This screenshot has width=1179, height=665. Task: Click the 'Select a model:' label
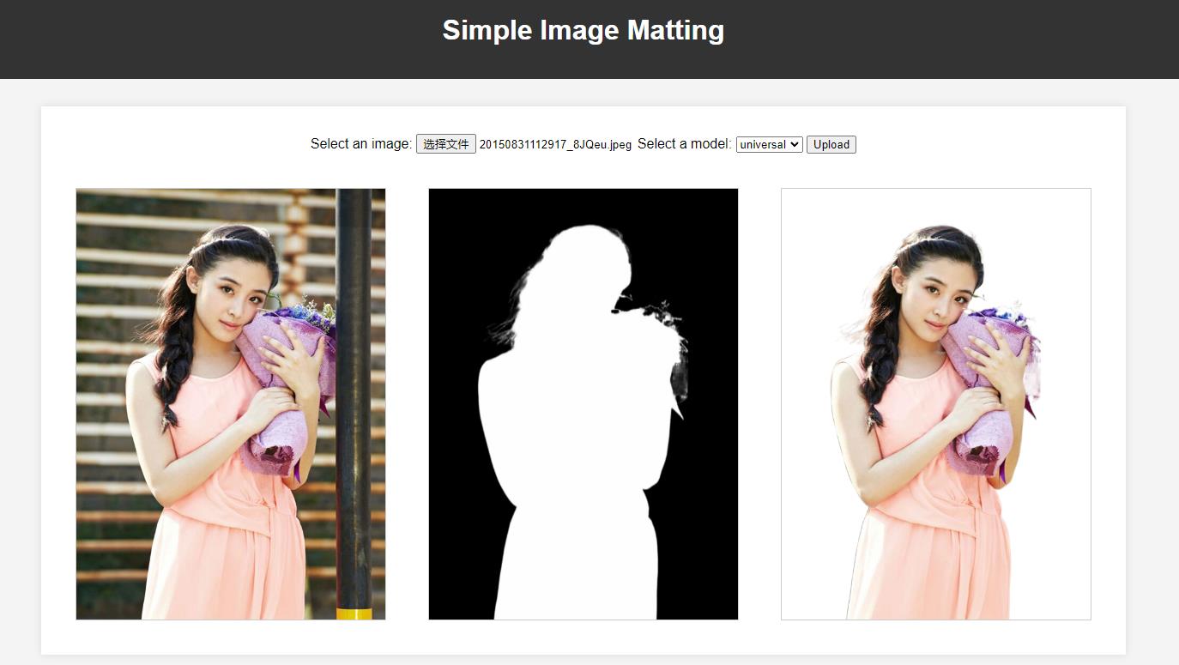pos(685,143)
